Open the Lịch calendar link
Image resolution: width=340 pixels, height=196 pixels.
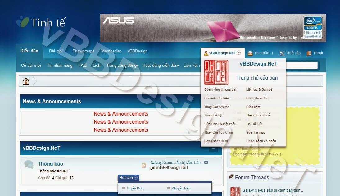coord(97,65)
